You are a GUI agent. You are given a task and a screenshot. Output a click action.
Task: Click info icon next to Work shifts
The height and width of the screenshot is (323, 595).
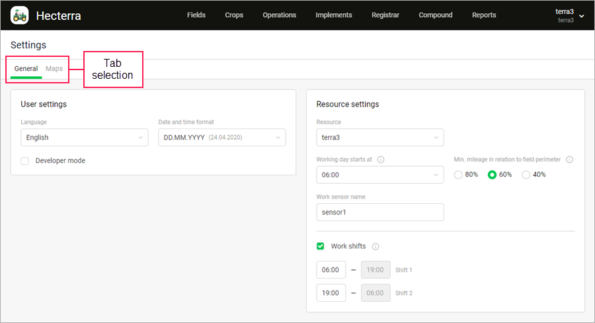(x=376, y=247)
